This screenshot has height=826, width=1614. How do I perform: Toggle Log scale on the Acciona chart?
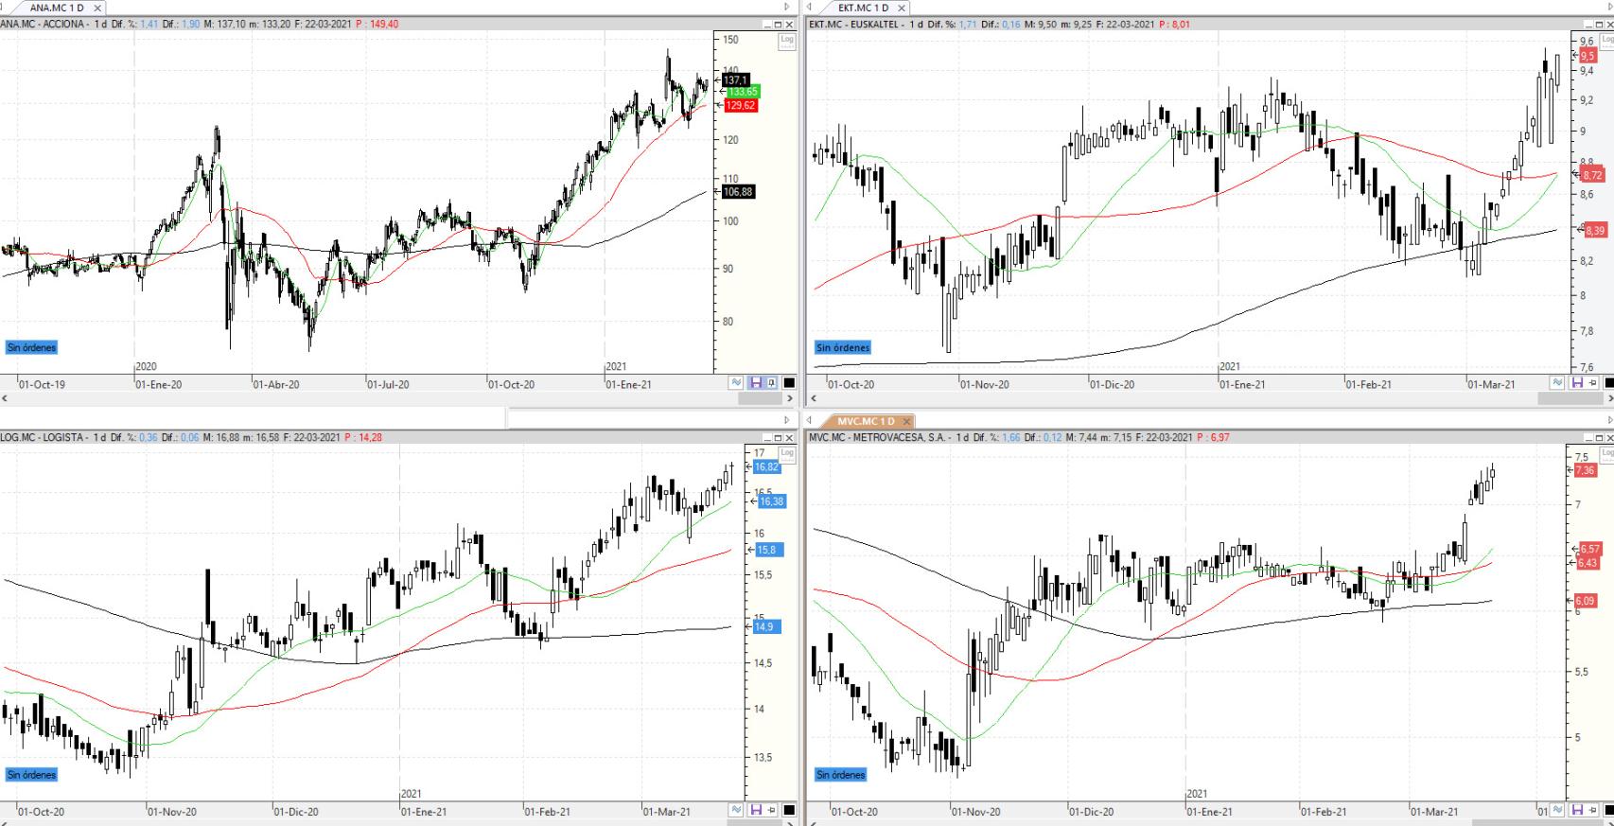[x=787, y=40]
